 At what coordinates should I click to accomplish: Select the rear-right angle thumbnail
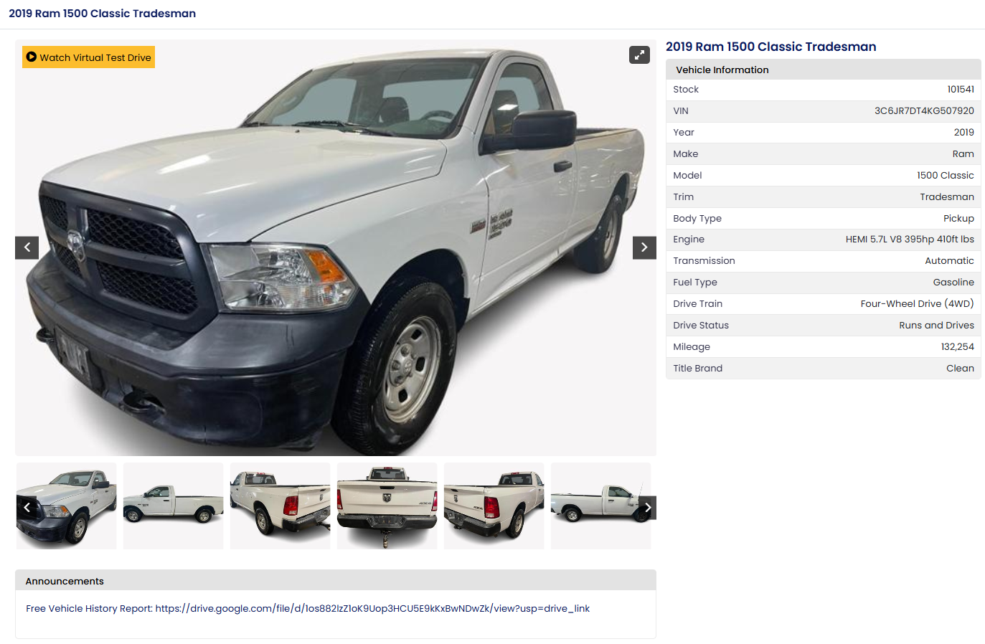(494, 506)
